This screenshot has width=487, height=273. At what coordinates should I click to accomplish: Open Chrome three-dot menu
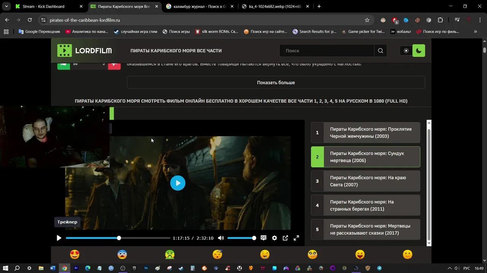click(x=480, y=20)
